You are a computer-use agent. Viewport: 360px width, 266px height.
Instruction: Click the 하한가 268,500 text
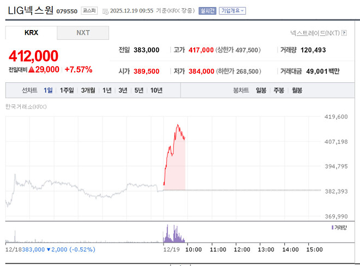(x=238, y=71)
